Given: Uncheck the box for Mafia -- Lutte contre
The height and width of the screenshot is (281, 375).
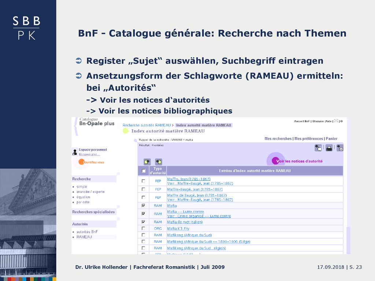Looking at the screenshot, I should pyautogui.click(x=144, y=214).
